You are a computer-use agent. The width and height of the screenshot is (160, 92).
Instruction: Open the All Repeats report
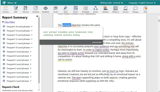click(85, 9)
